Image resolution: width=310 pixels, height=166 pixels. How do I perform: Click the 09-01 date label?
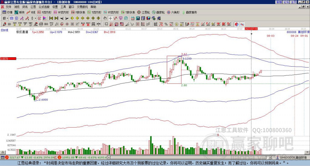[304, 36]
